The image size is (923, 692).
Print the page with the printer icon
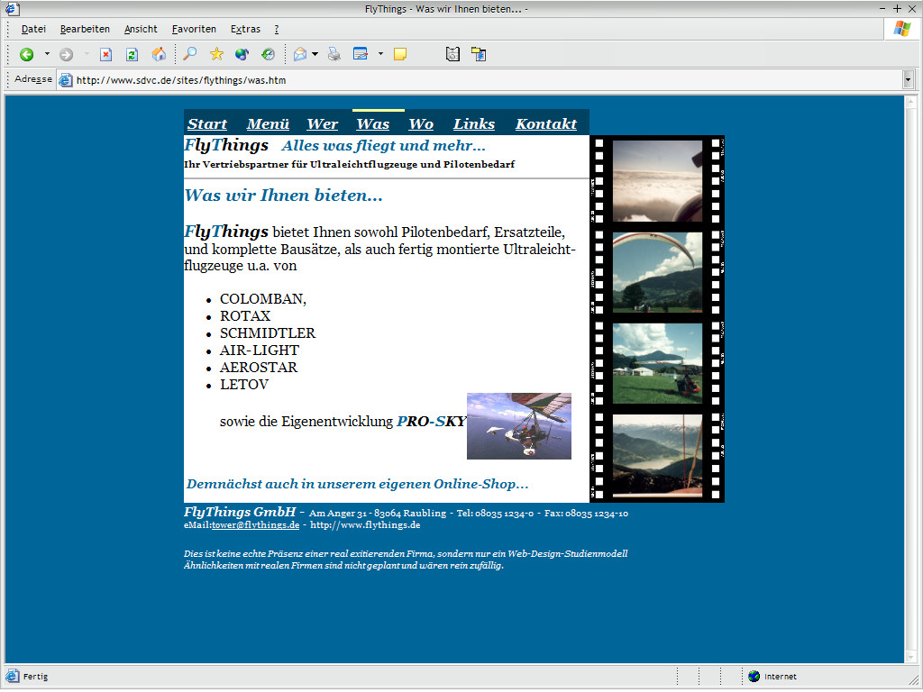334,55
